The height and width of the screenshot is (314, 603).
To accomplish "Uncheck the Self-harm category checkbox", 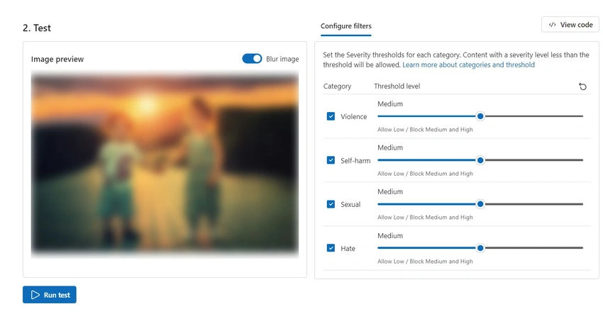I will pos(331,160).
